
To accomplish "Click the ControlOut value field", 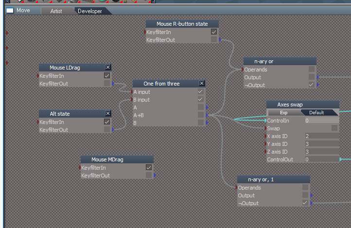I will click(x=322, y=159).
